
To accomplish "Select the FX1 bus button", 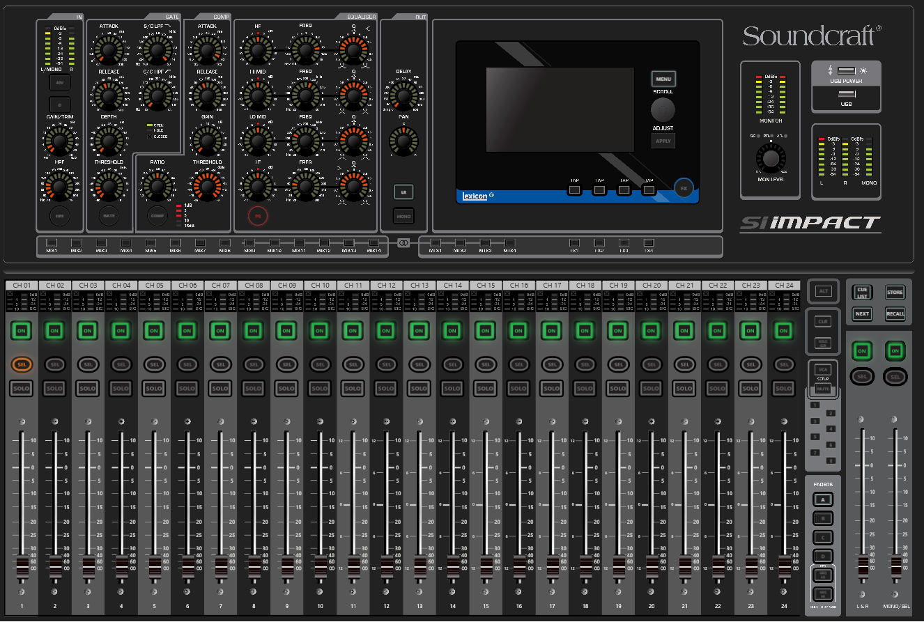I will (574, 243).
